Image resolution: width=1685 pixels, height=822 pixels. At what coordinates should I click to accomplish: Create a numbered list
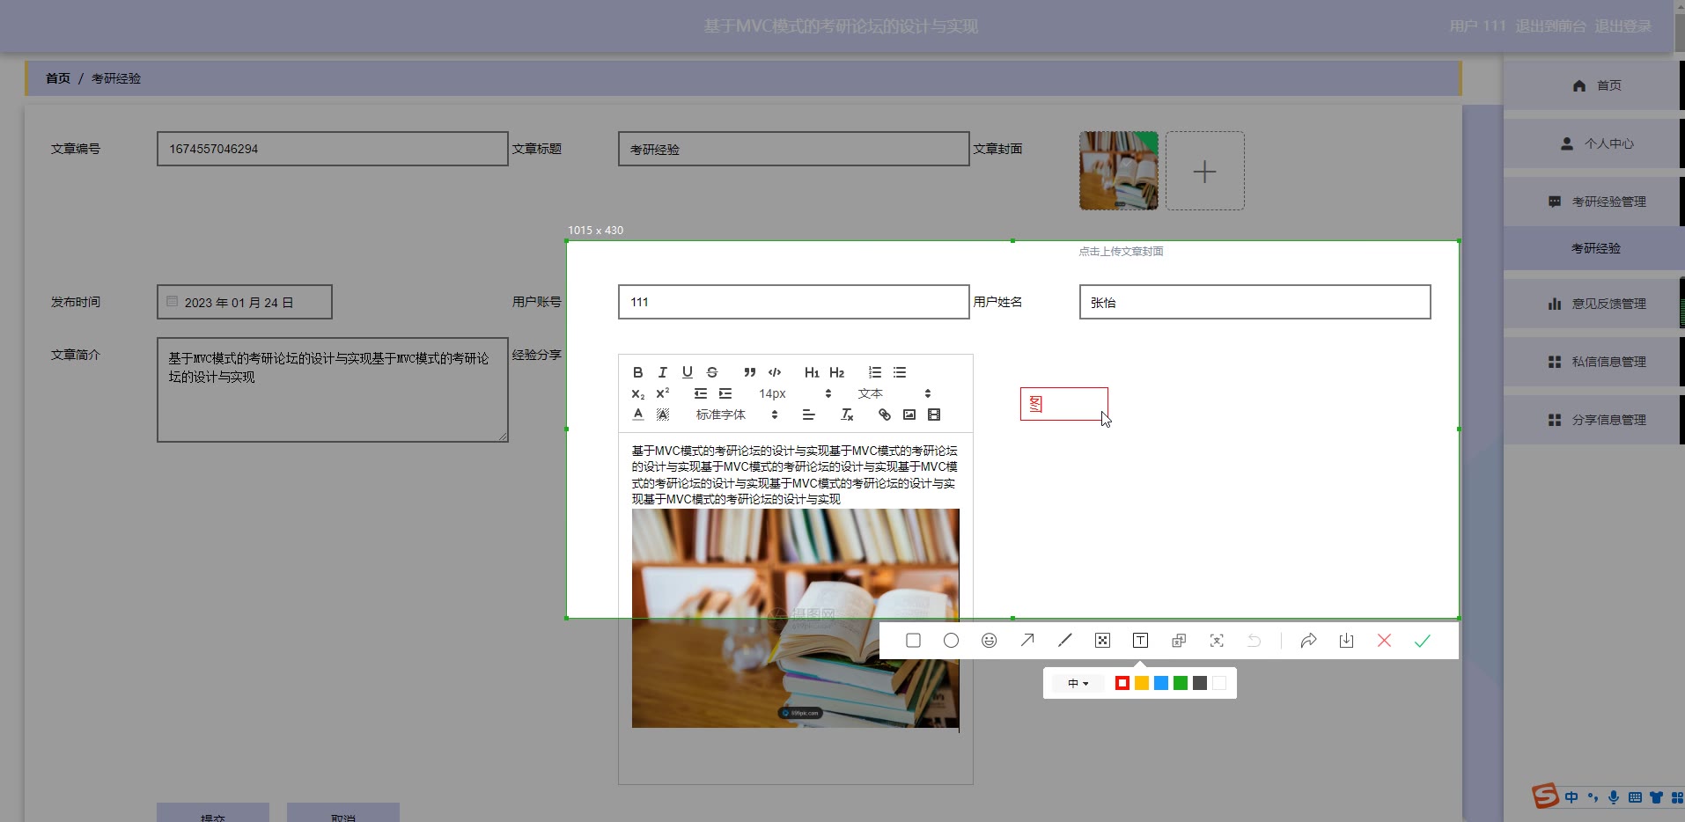click(x=874, y=372)
